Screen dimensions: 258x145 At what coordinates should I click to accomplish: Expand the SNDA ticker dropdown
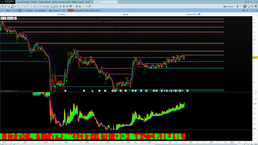(x=9, y=11)
